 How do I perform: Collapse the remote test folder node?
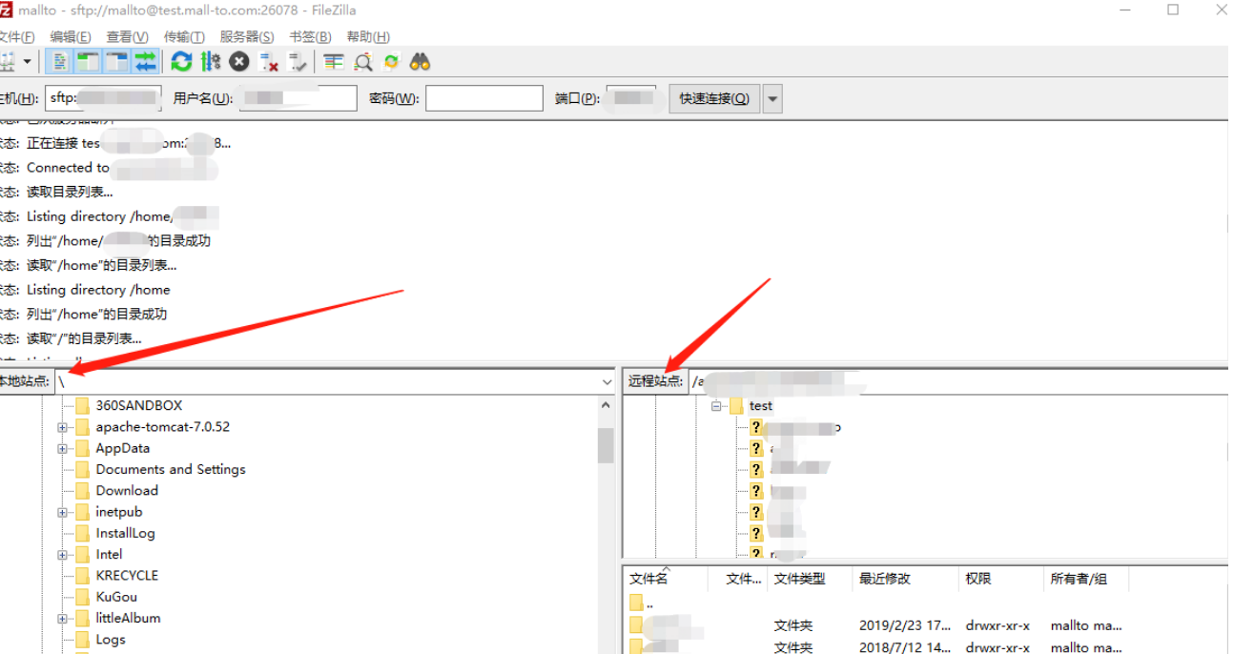tap(716, 406)
